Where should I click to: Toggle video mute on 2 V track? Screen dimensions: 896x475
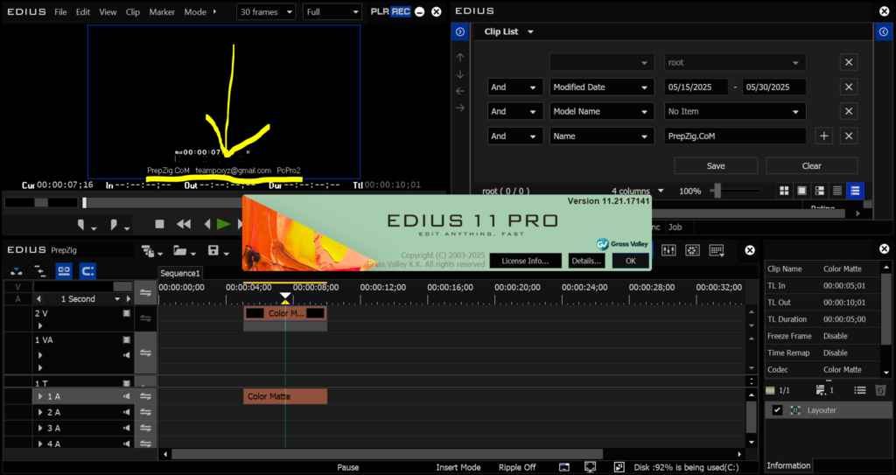point(126,313)
